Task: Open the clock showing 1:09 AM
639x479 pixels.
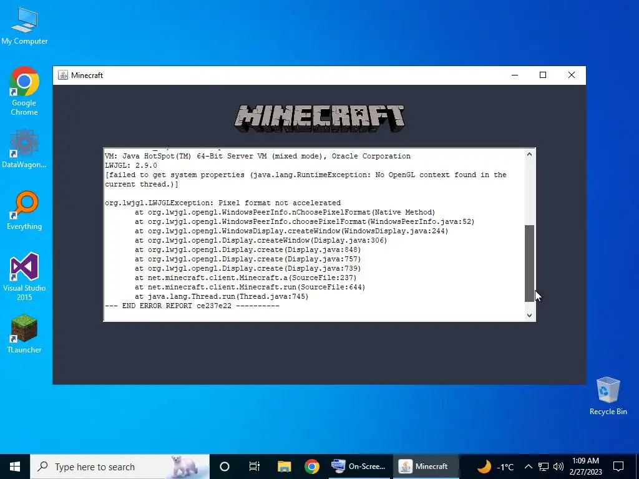Action: [x=585, y=467]
